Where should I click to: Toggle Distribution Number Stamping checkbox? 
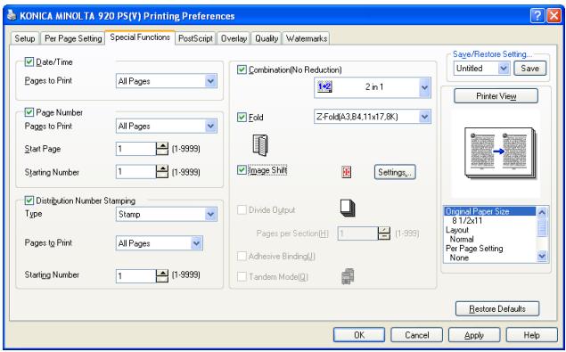(29, 201)
